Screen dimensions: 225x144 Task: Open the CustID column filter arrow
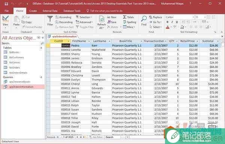(69, 41)
